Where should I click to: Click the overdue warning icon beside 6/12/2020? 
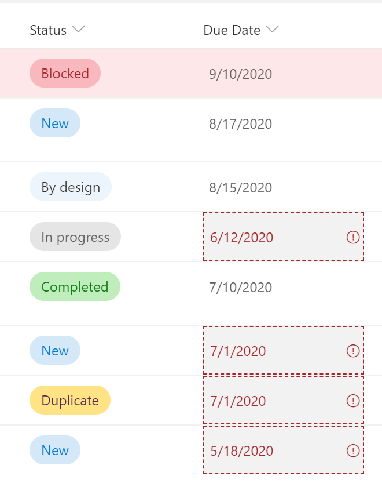coord(352,237)
